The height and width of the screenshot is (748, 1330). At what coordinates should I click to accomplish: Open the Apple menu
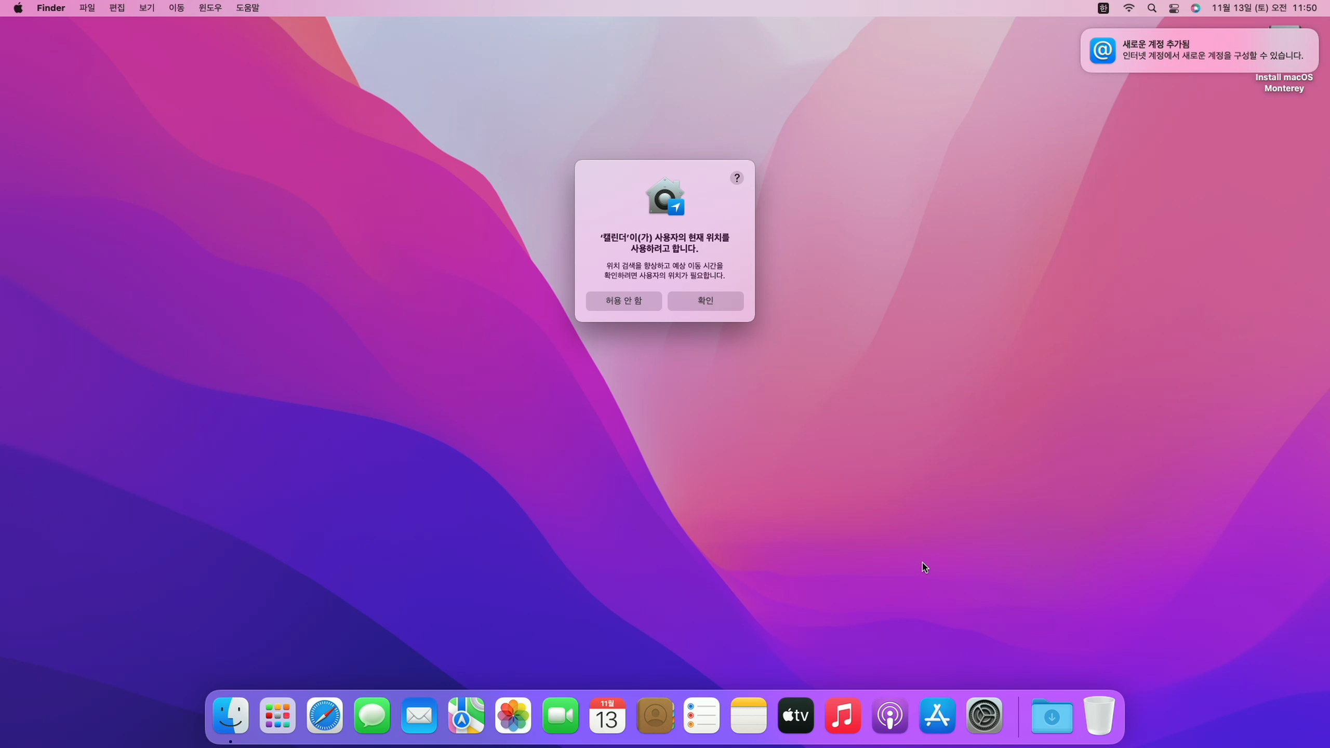pyautogui.click(x=18, y=8)
